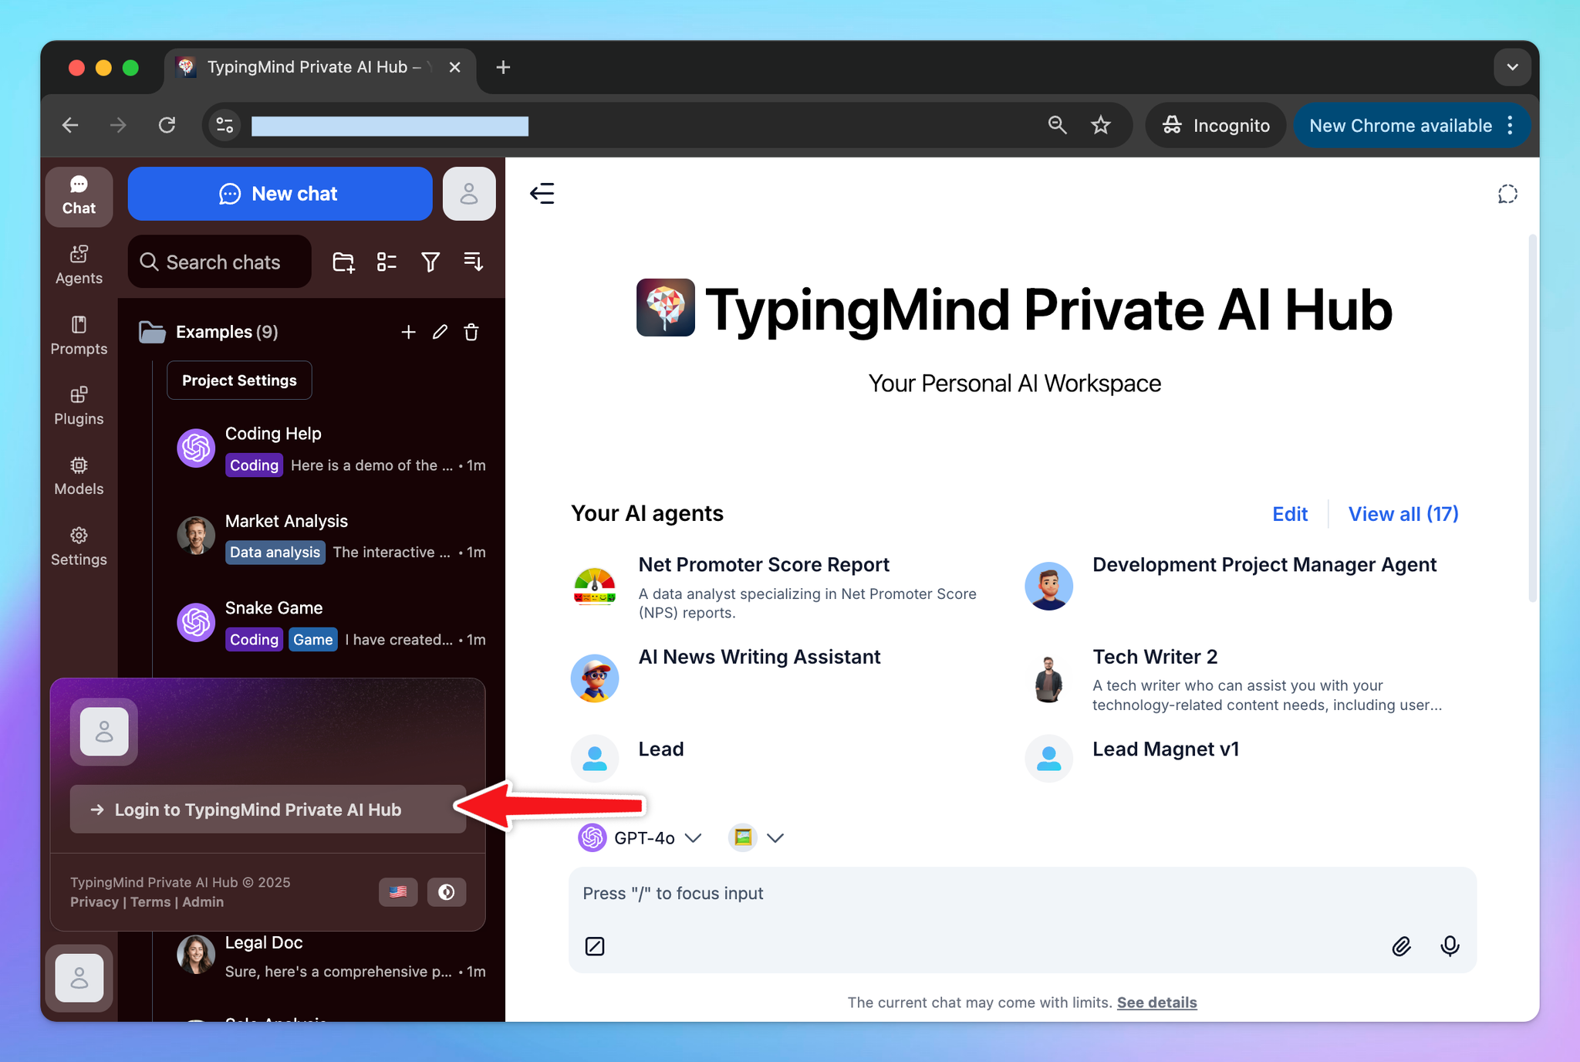This screenshot has height=1062, width=1580.
Task: Click the attachment paperclip icon
Action: coord(1401,946)
